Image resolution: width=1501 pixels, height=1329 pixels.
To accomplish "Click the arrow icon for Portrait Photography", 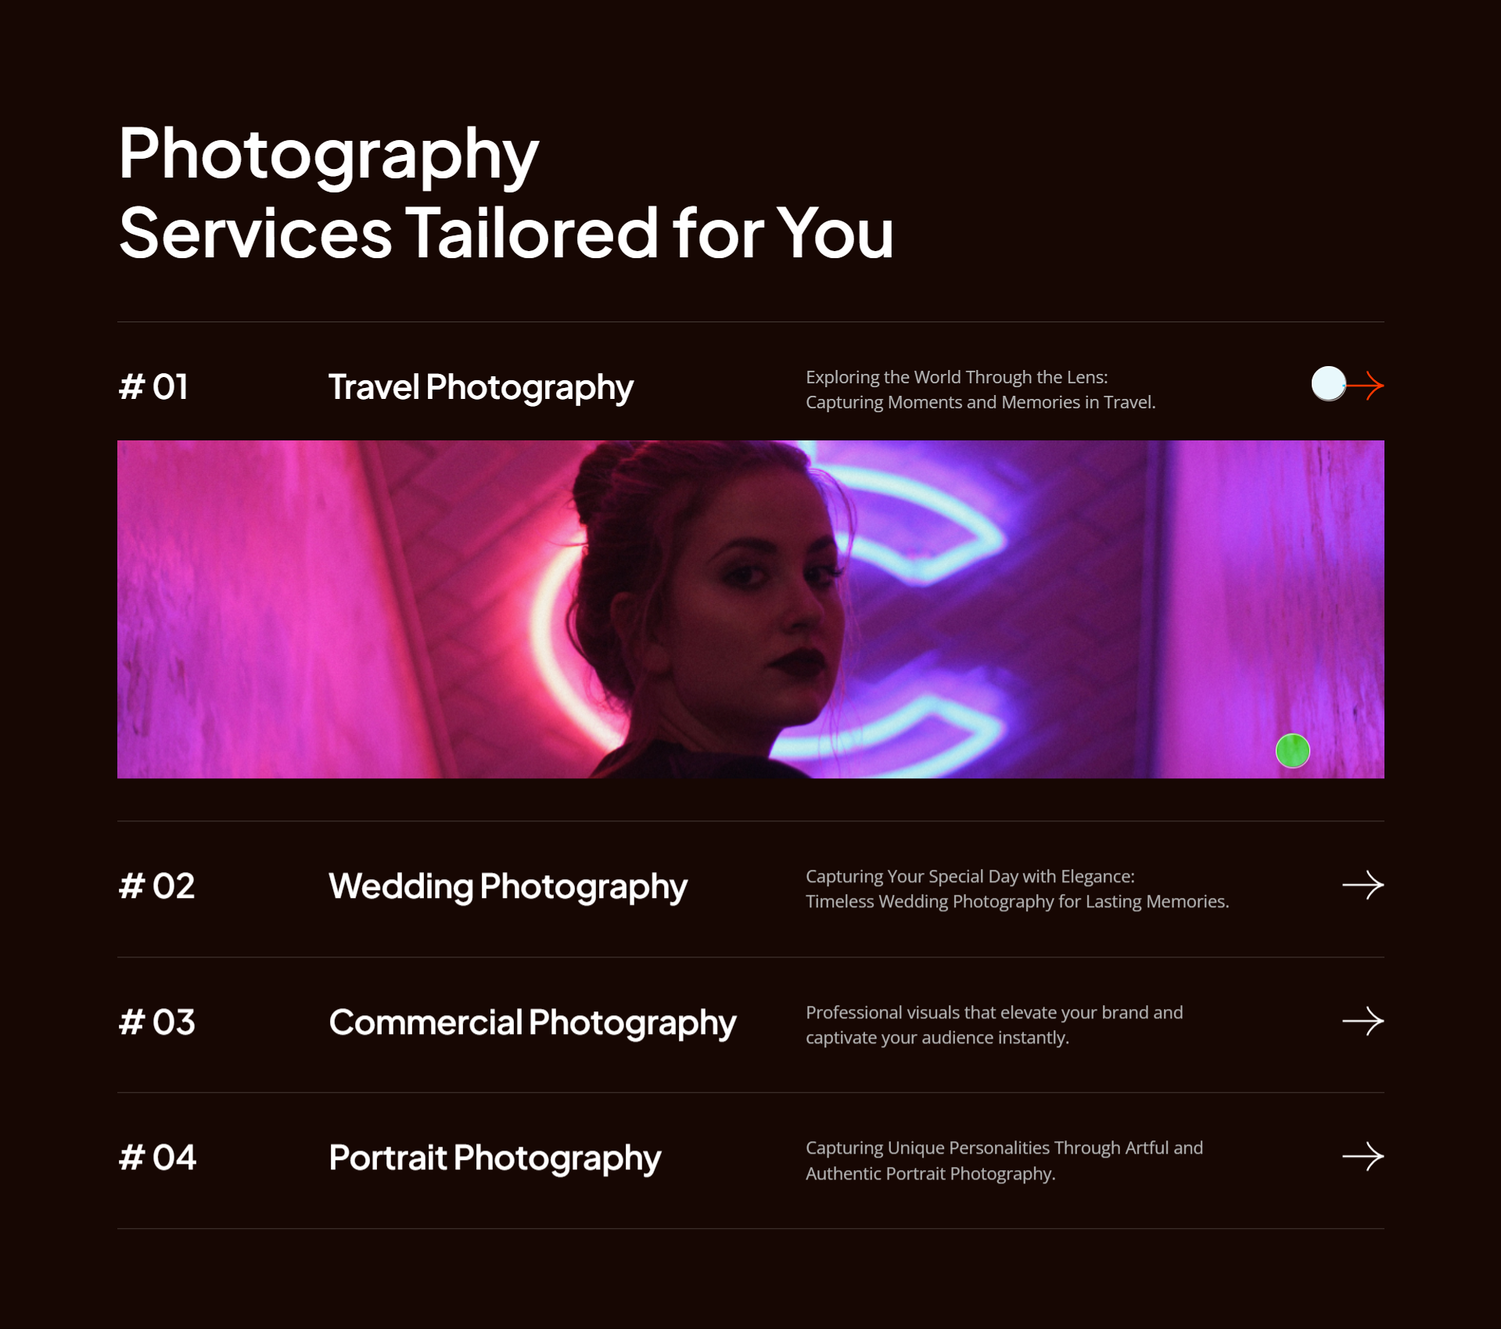I will 1363,1157.
